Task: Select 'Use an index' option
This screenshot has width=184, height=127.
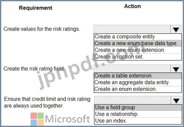Action: [x=110, y=121]
